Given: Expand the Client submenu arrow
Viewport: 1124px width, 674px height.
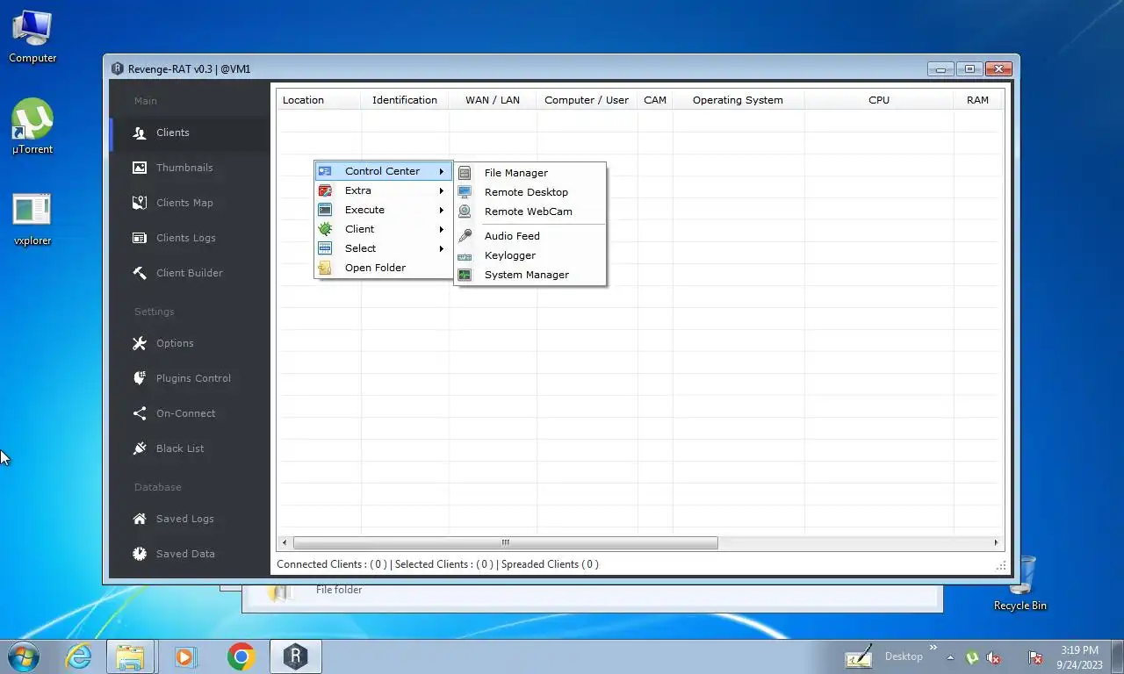Looking at the screenshot, I should [442, 229].
